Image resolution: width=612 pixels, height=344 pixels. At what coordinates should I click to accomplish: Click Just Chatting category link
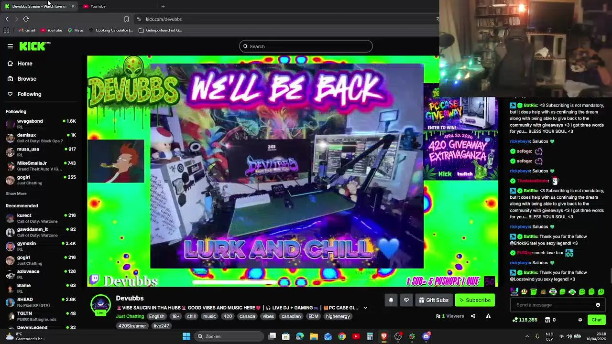pos(130,316)
